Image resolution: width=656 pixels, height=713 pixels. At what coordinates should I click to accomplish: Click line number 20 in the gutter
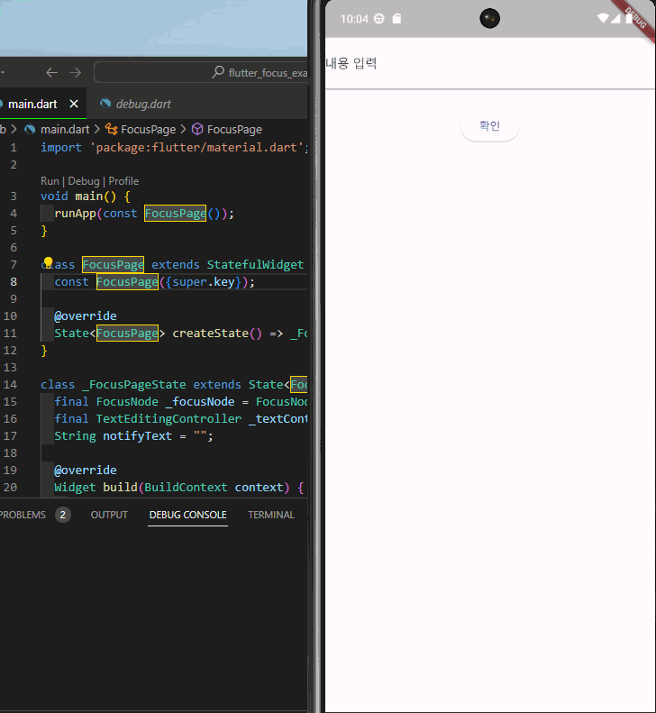10,488
